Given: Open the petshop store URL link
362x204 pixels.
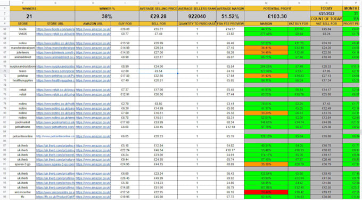Looking at the screenshot, I should 55,76.
